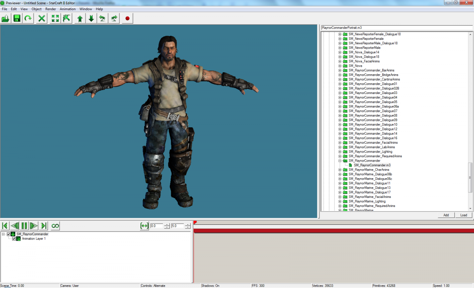The width and height of the screenshot is (474, 288).
Task: Click the SM_RaynorCommander model icon in the scene tree
Action: tap(13, 234)
